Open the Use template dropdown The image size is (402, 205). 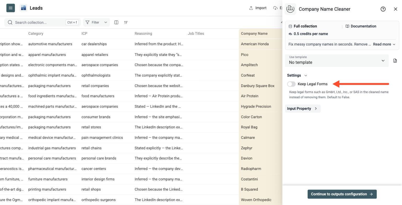[337, 60]
